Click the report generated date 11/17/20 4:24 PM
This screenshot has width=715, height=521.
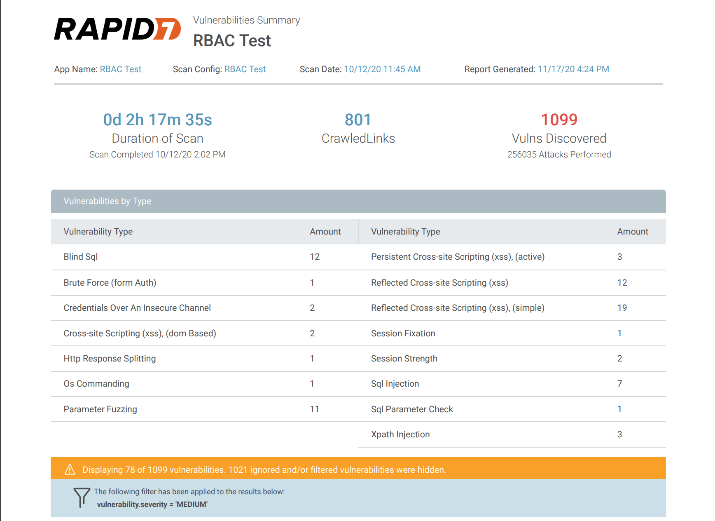[x=573, y=69]
